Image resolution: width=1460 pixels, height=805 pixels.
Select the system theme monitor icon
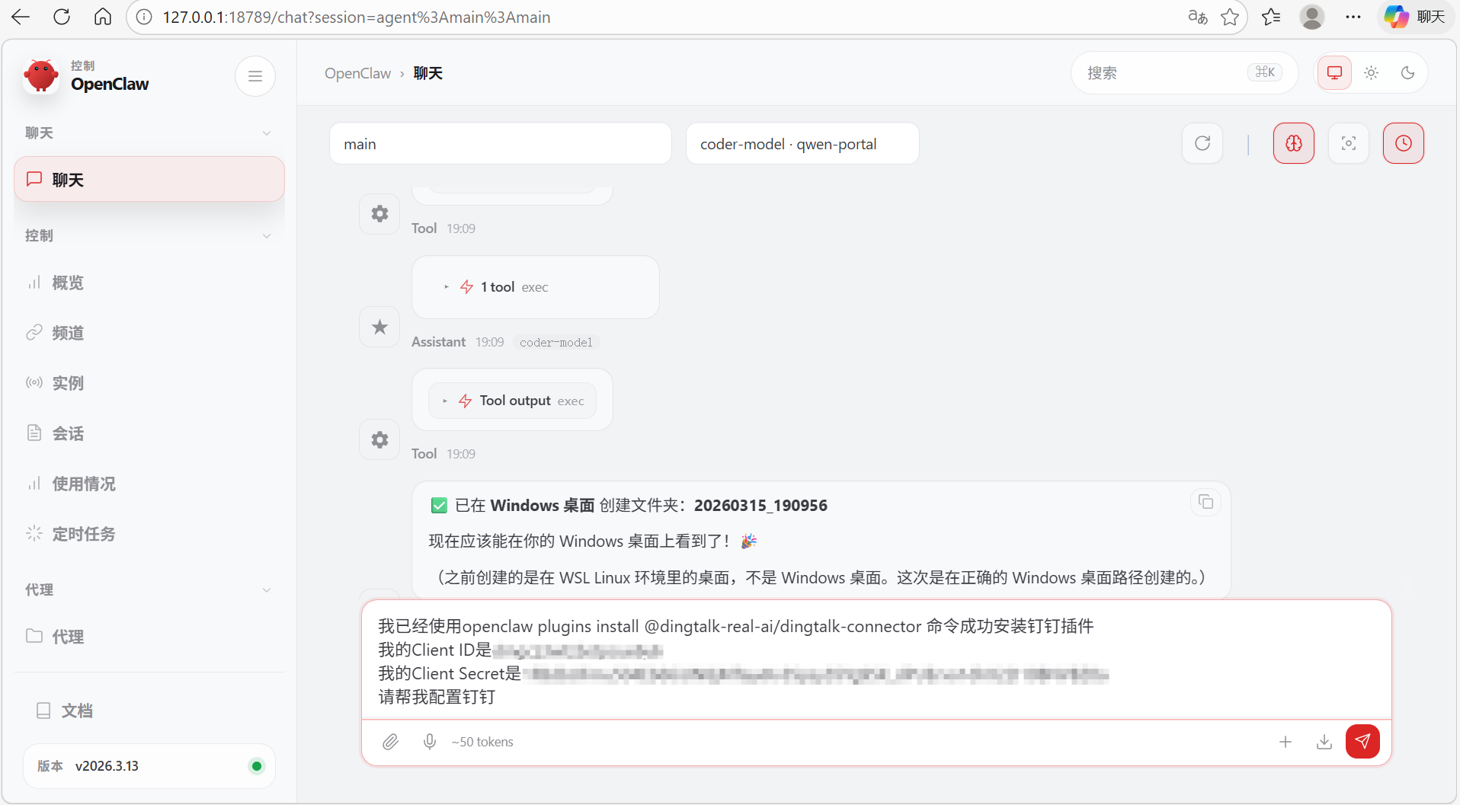pos(1335,73)
